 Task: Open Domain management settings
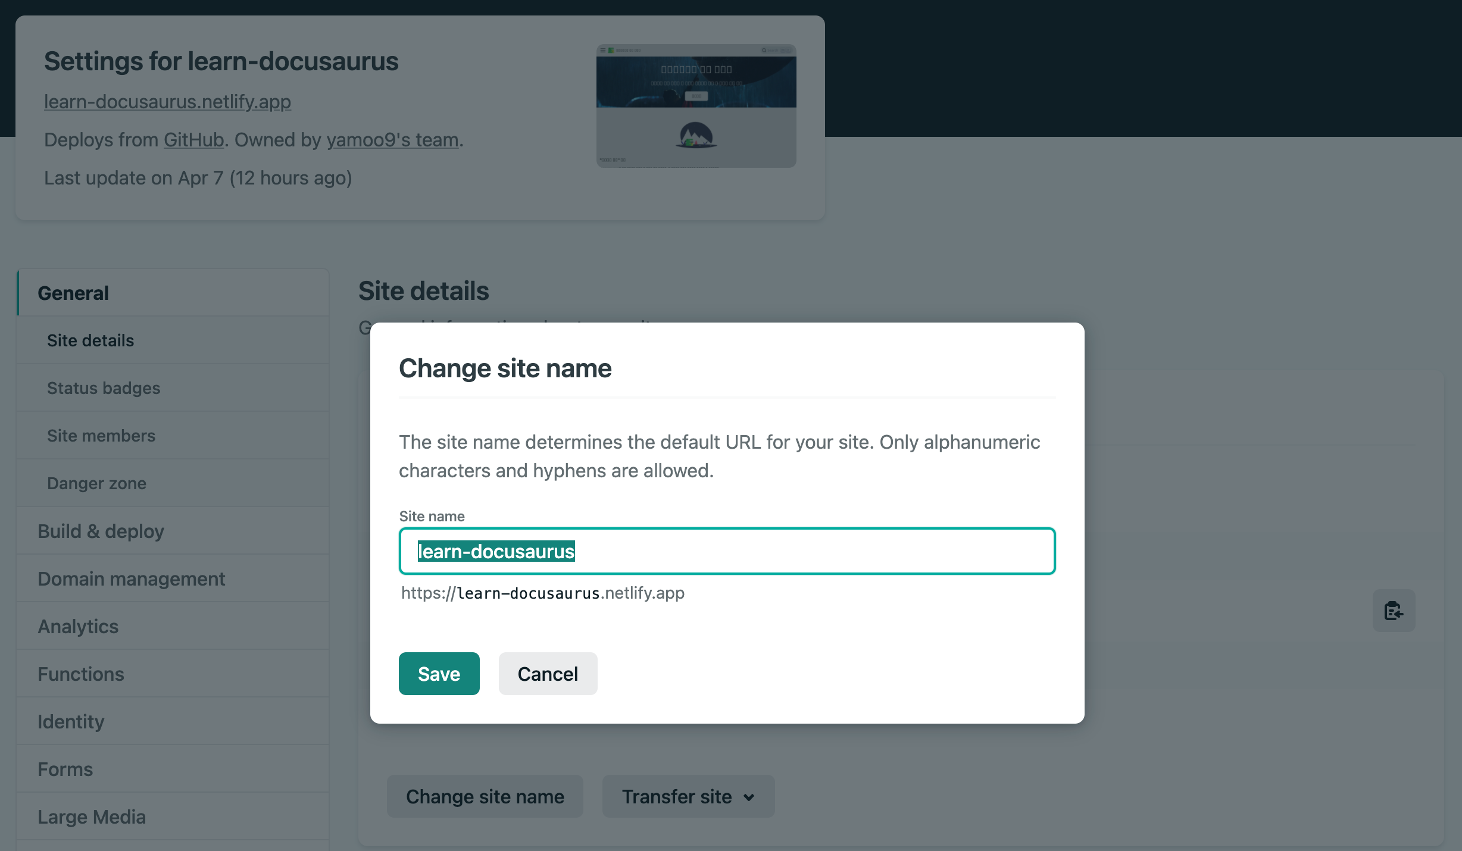click(x=131, y=578)
